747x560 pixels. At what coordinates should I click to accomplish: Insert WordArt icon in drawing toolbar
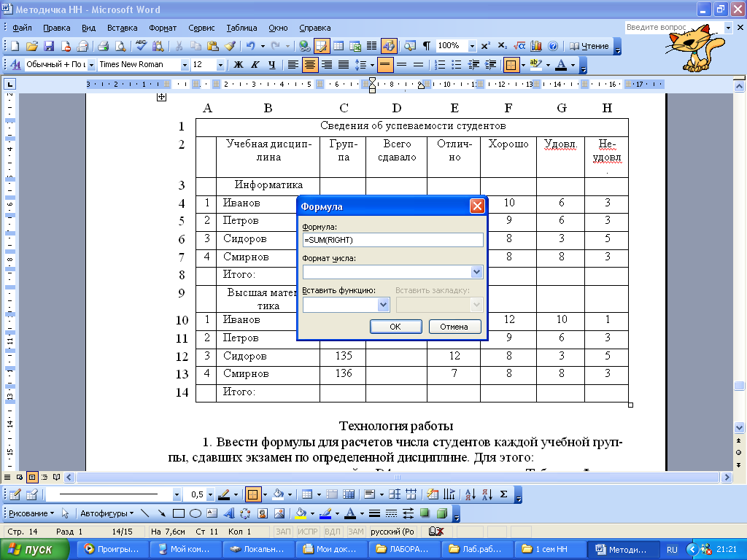(228, 513)
